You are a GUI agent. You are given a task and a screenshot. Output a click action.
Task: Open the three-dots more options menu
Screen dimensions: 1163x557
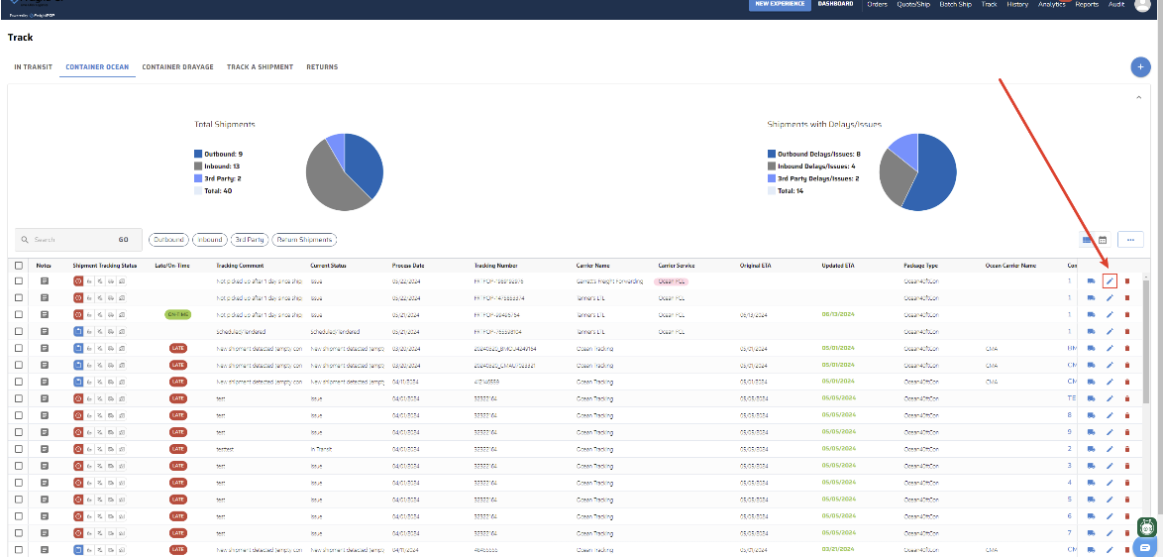pyautogui.click(x=1130, y=240)
